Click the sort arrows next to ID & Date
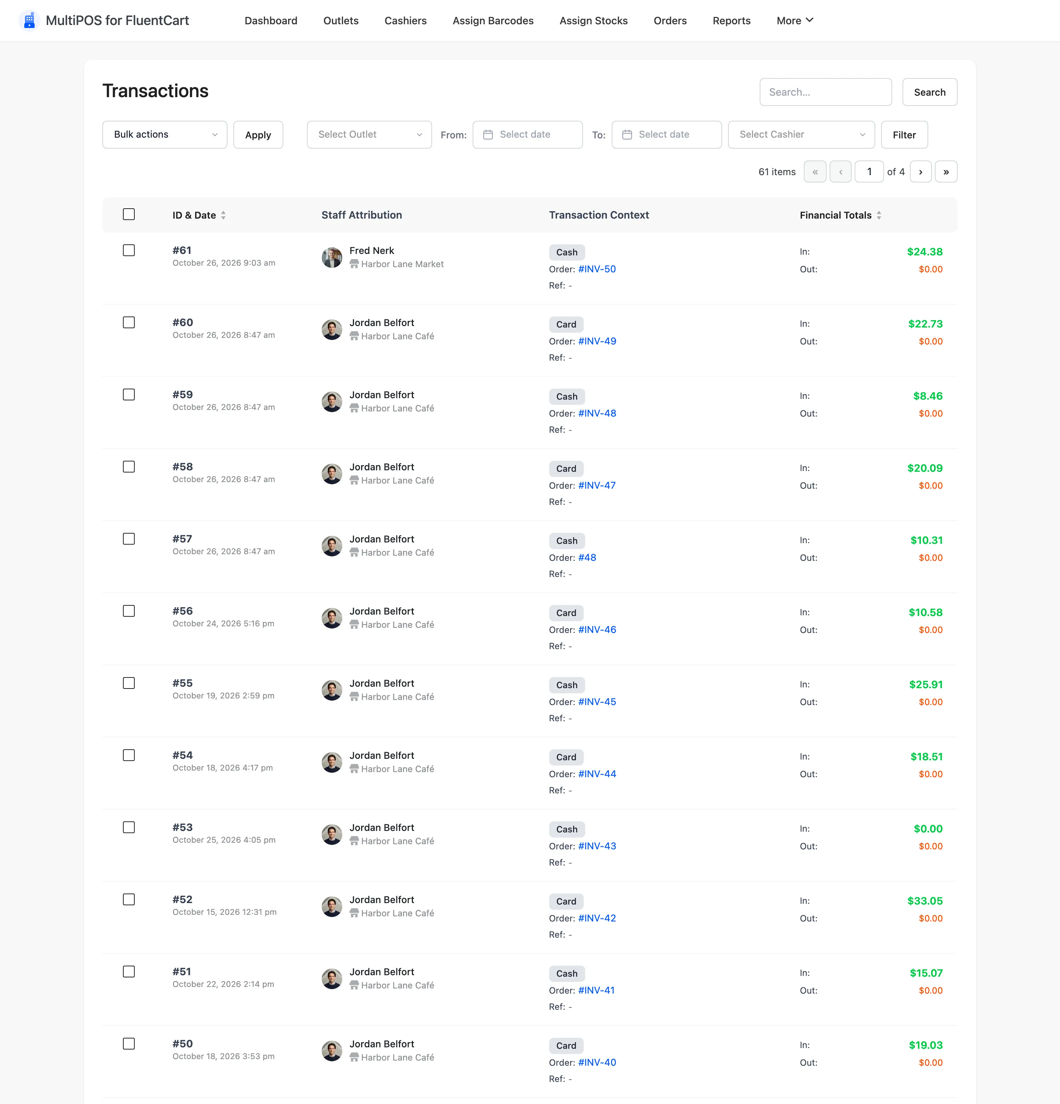Image resolution: width=1060 pixels, height=1104 pixels. tap(224, 215)
